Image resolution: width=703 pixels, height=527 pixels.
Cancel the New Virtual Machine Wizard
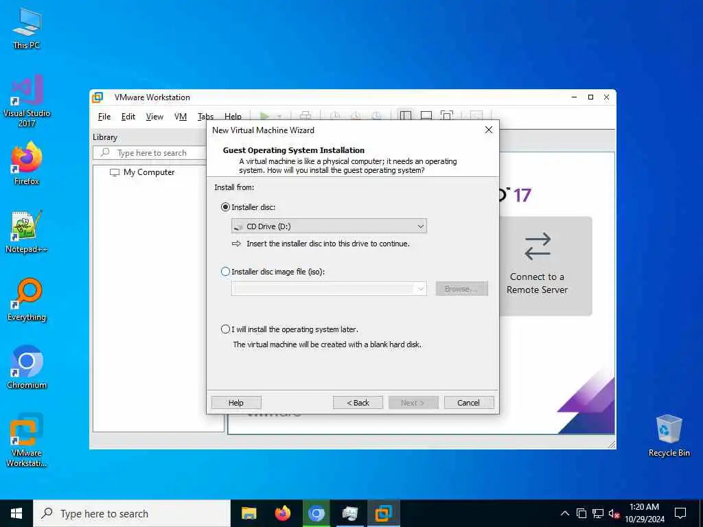tap(468, 402)
